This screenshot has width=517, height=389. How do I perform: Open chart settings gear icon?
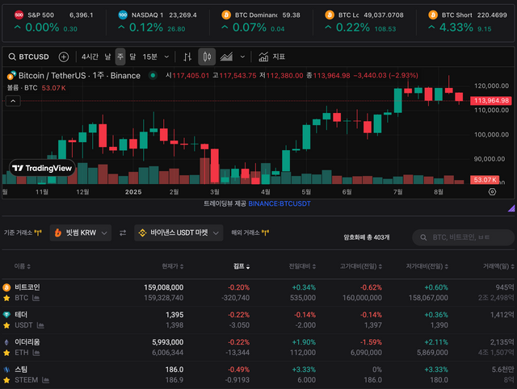point(492,192)
